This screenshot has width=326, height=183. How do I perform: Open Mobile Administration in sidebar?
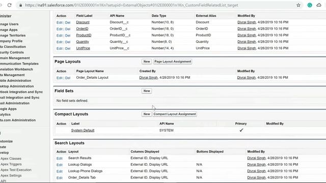tap(16, 80)
